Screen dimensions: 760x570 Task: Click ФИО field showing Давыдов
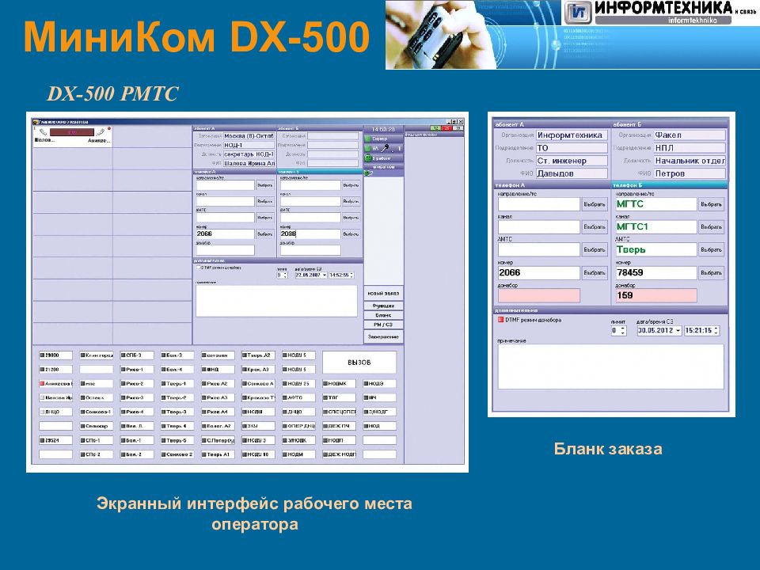coord(572,173)
